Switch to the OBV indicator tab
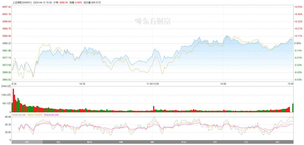The width and height of the screenshot is (304, 145). [215, 142]
